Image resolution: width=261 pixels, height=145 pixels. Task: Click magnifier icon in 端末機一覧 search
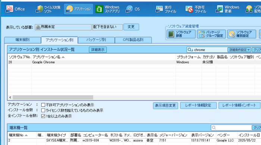click(214, 128)
